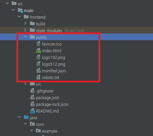Click the java source root folder icon
Viewport: 153px width, 136px height.
point(26,117)
